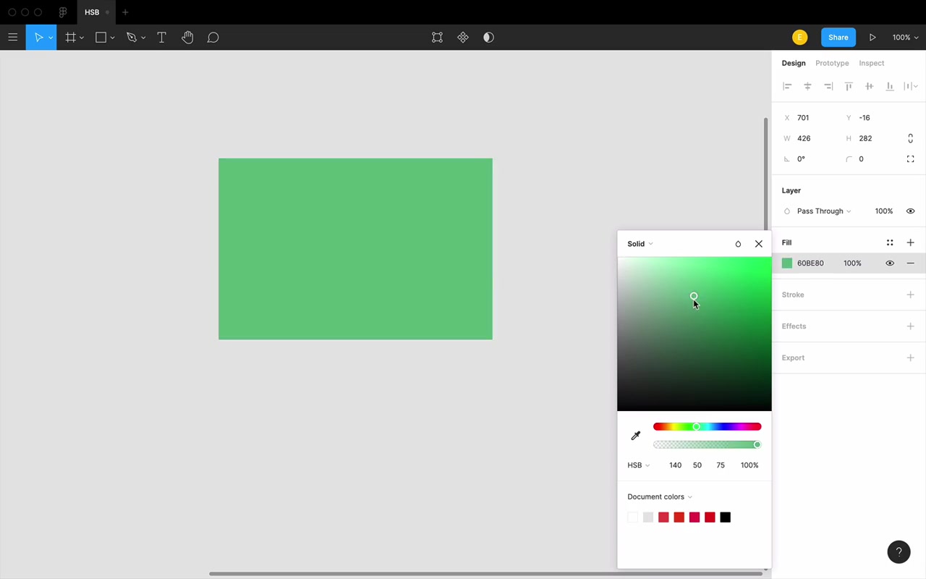The height and width of the screenshot is (579, 926).
Task: Expand the Document colors dropdown
Action: click(660, 496)
